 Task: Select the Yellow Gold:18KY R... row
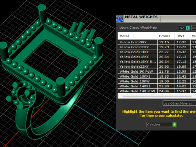pos(157,62)
